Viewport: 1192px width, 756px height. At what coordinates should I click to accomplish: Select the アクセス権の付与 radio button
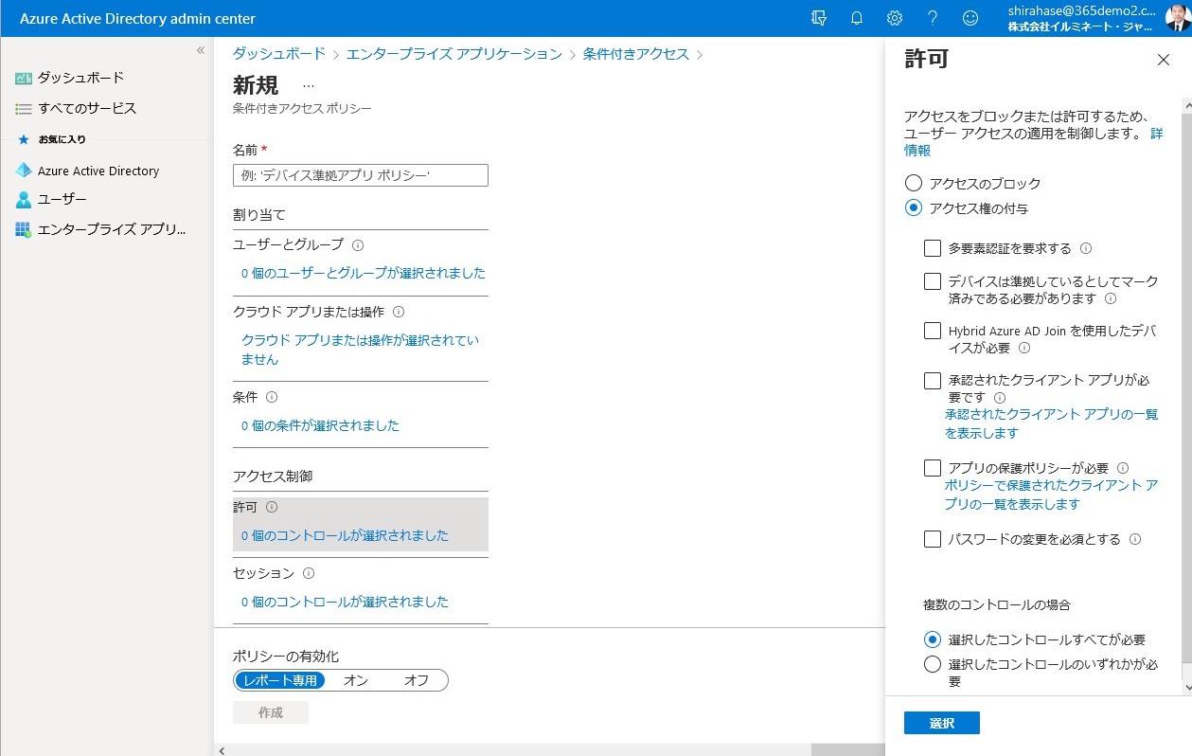coord(914,208)
